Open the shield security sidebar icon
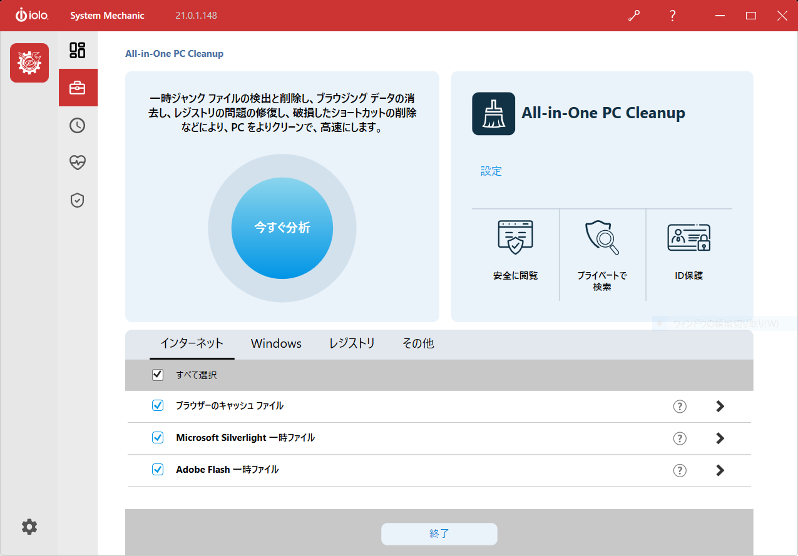Viewport: 798px width, 556px height. [x=78, y=200]
